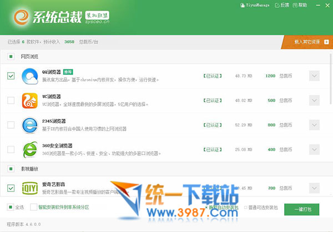Toggle the 全选 select-all checkbox
The width and height of the screenshot is (333, 232).
tap(11, 207)
